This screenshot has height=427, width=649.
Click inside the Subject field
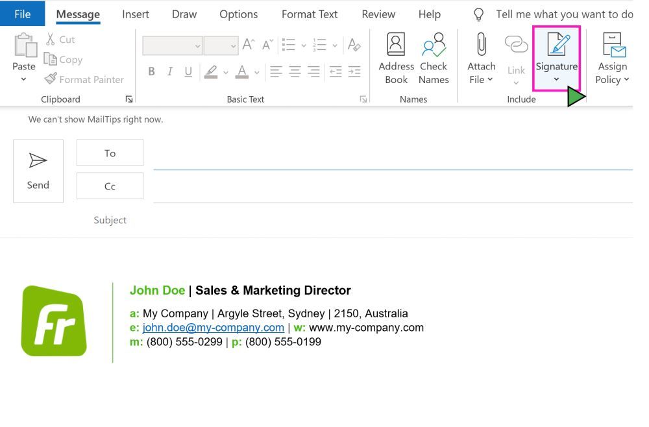pos(389,220)
